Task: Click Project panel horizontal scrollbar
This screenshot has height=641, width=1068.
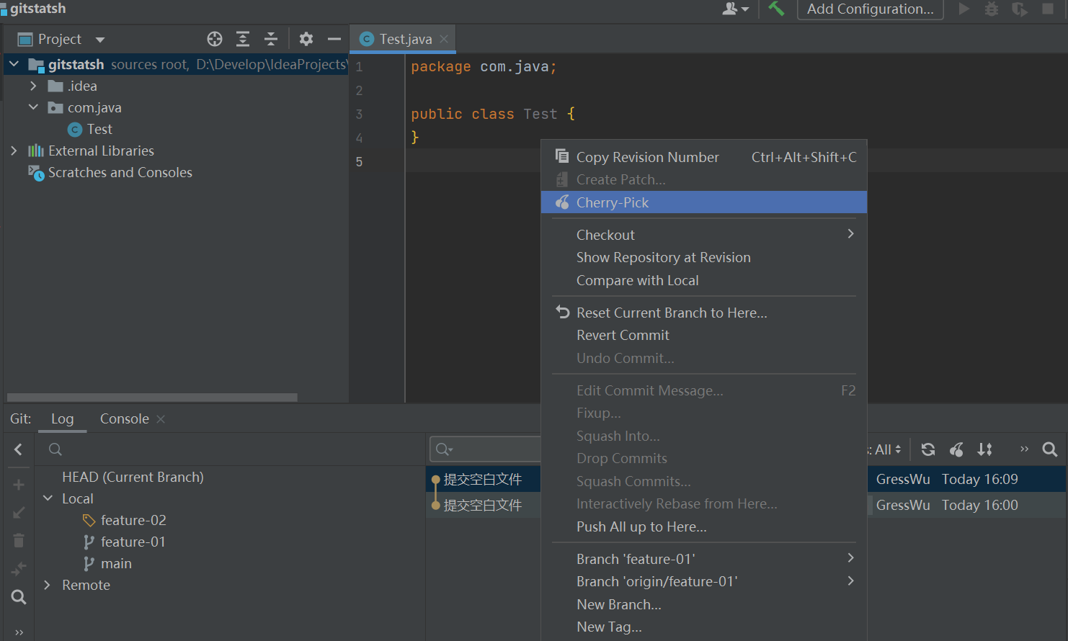Action: pyautogui.click(x=152, y=398)
